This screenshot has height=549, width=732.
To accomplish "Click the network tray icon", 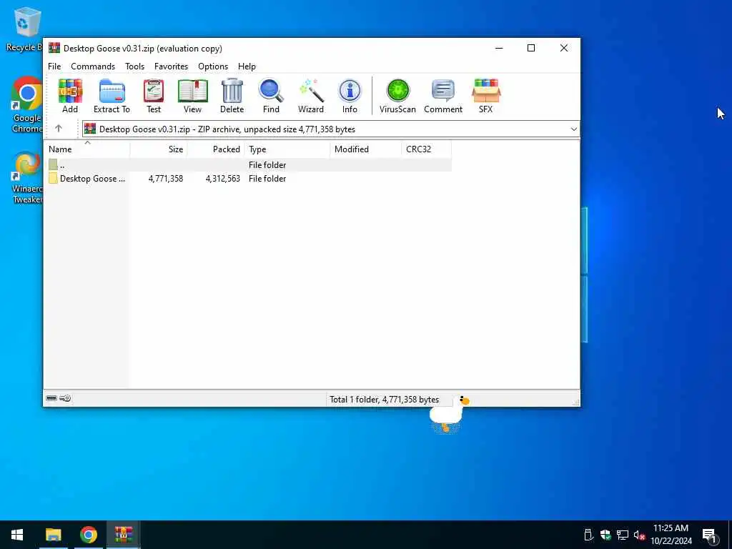I will point(623,535).
